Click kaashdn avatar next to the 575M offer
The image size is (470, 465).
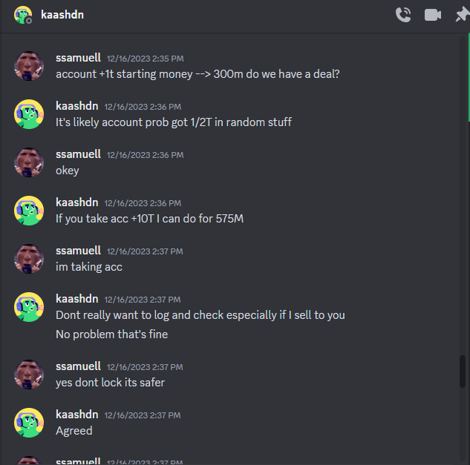pos(29,211)
